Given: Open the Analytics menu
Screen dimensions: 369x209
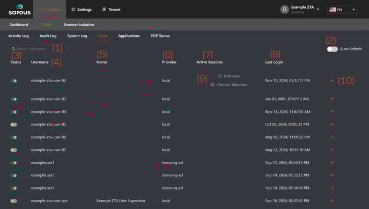Looking at the screenshot, I should 50,10.
